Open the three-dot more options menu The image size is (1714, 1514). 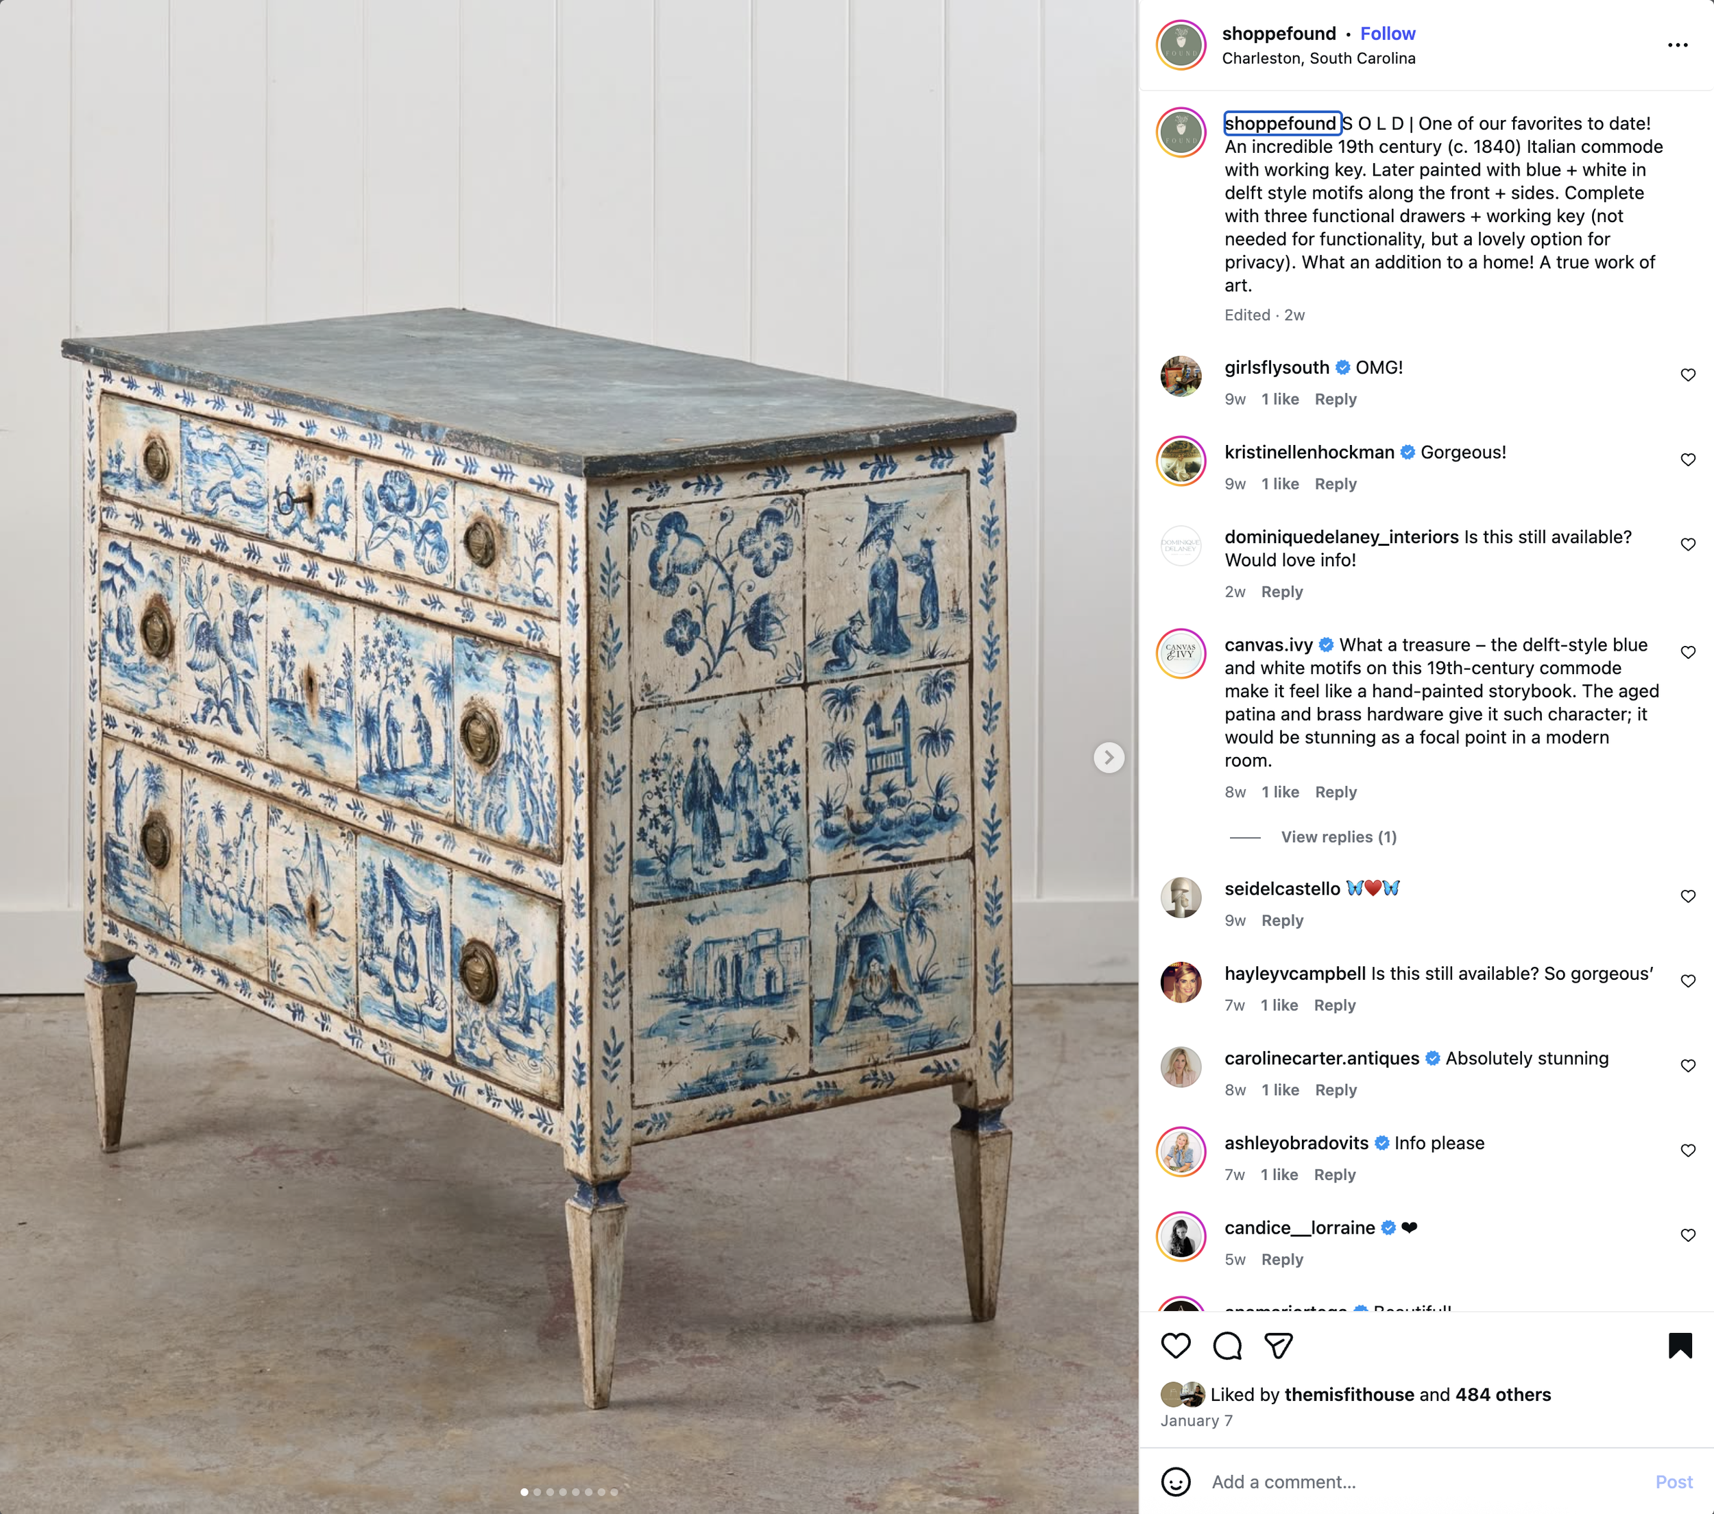(x=1677, y=45)
